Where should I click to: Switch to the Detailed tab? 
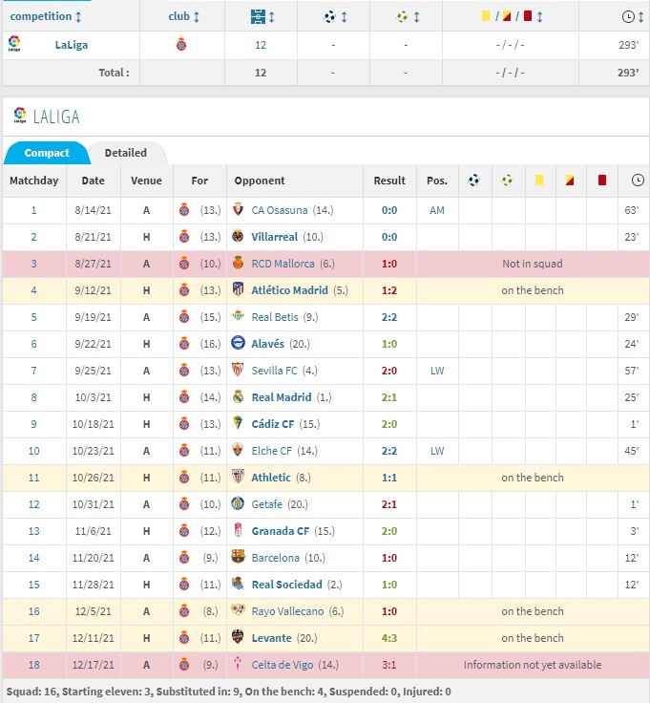click(x=126, y=153)
